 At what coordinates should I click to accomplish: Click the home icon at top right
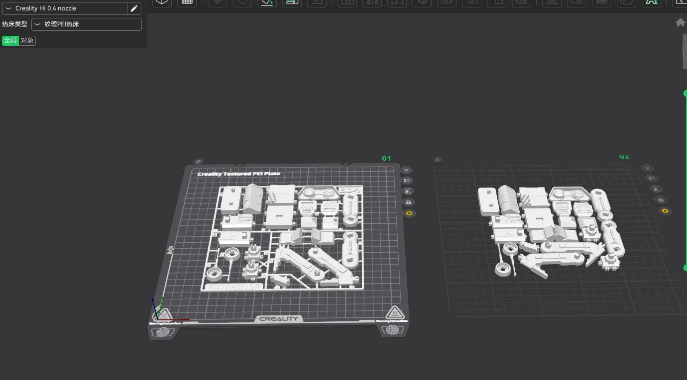click(680, 22)
